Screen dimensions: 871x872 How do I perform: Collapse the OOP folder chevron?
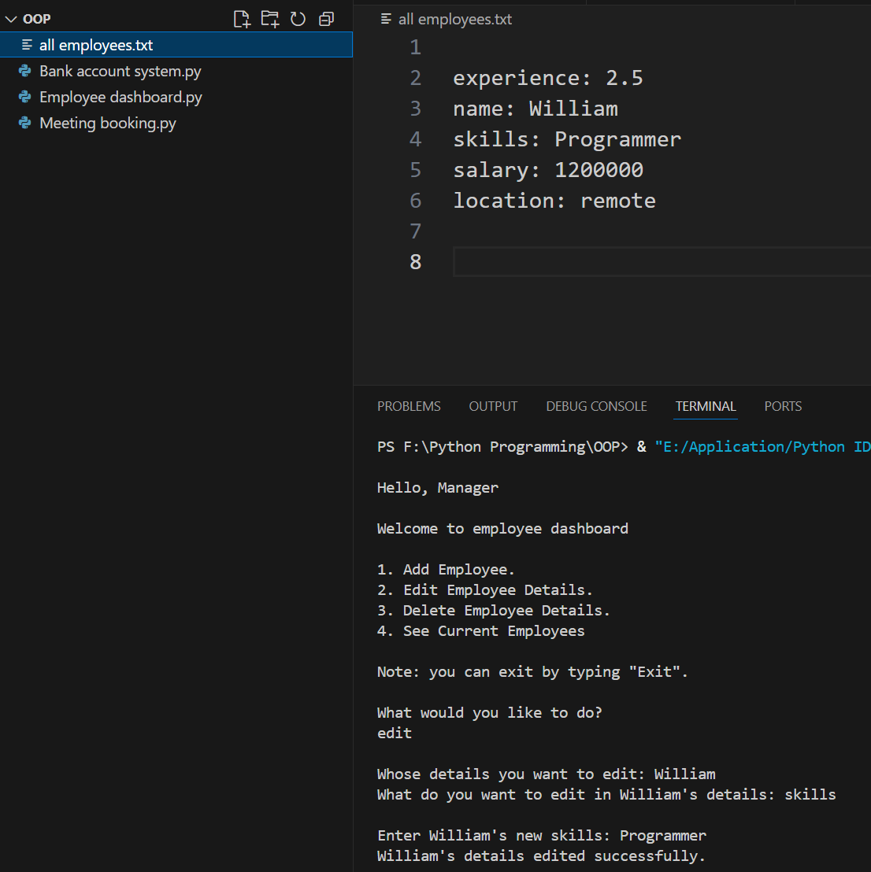coord(11,19)
